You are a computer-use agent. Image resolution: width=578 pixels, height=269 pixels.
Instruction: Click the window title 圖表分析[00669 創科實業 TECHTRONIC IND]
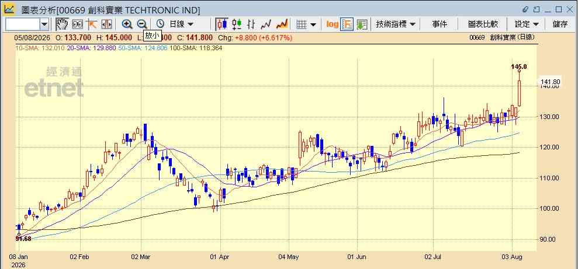(x=110, y=10)
